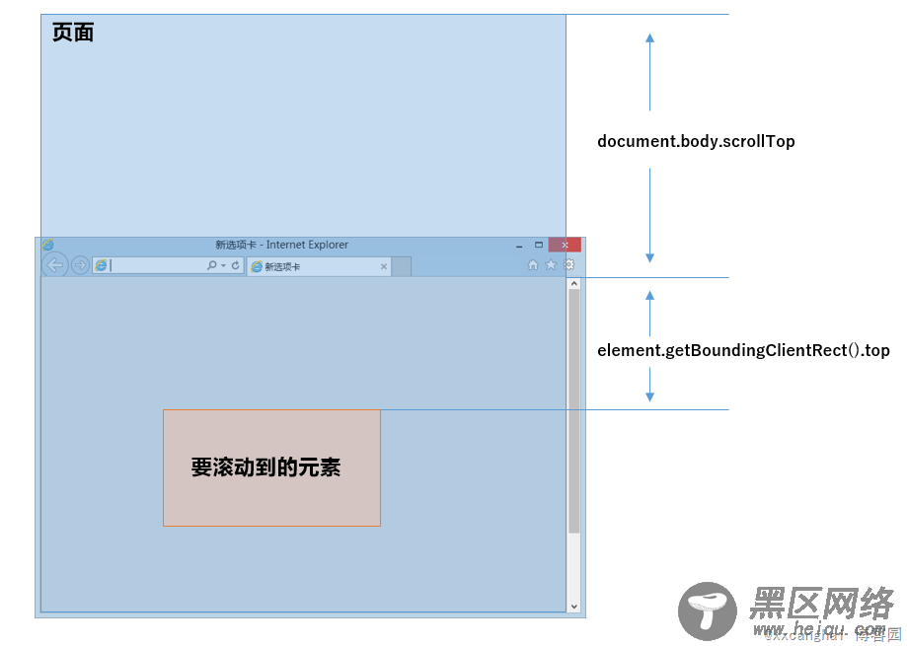
Task: Click the search magnifier in address bar
Action: (x=212, y=265)
